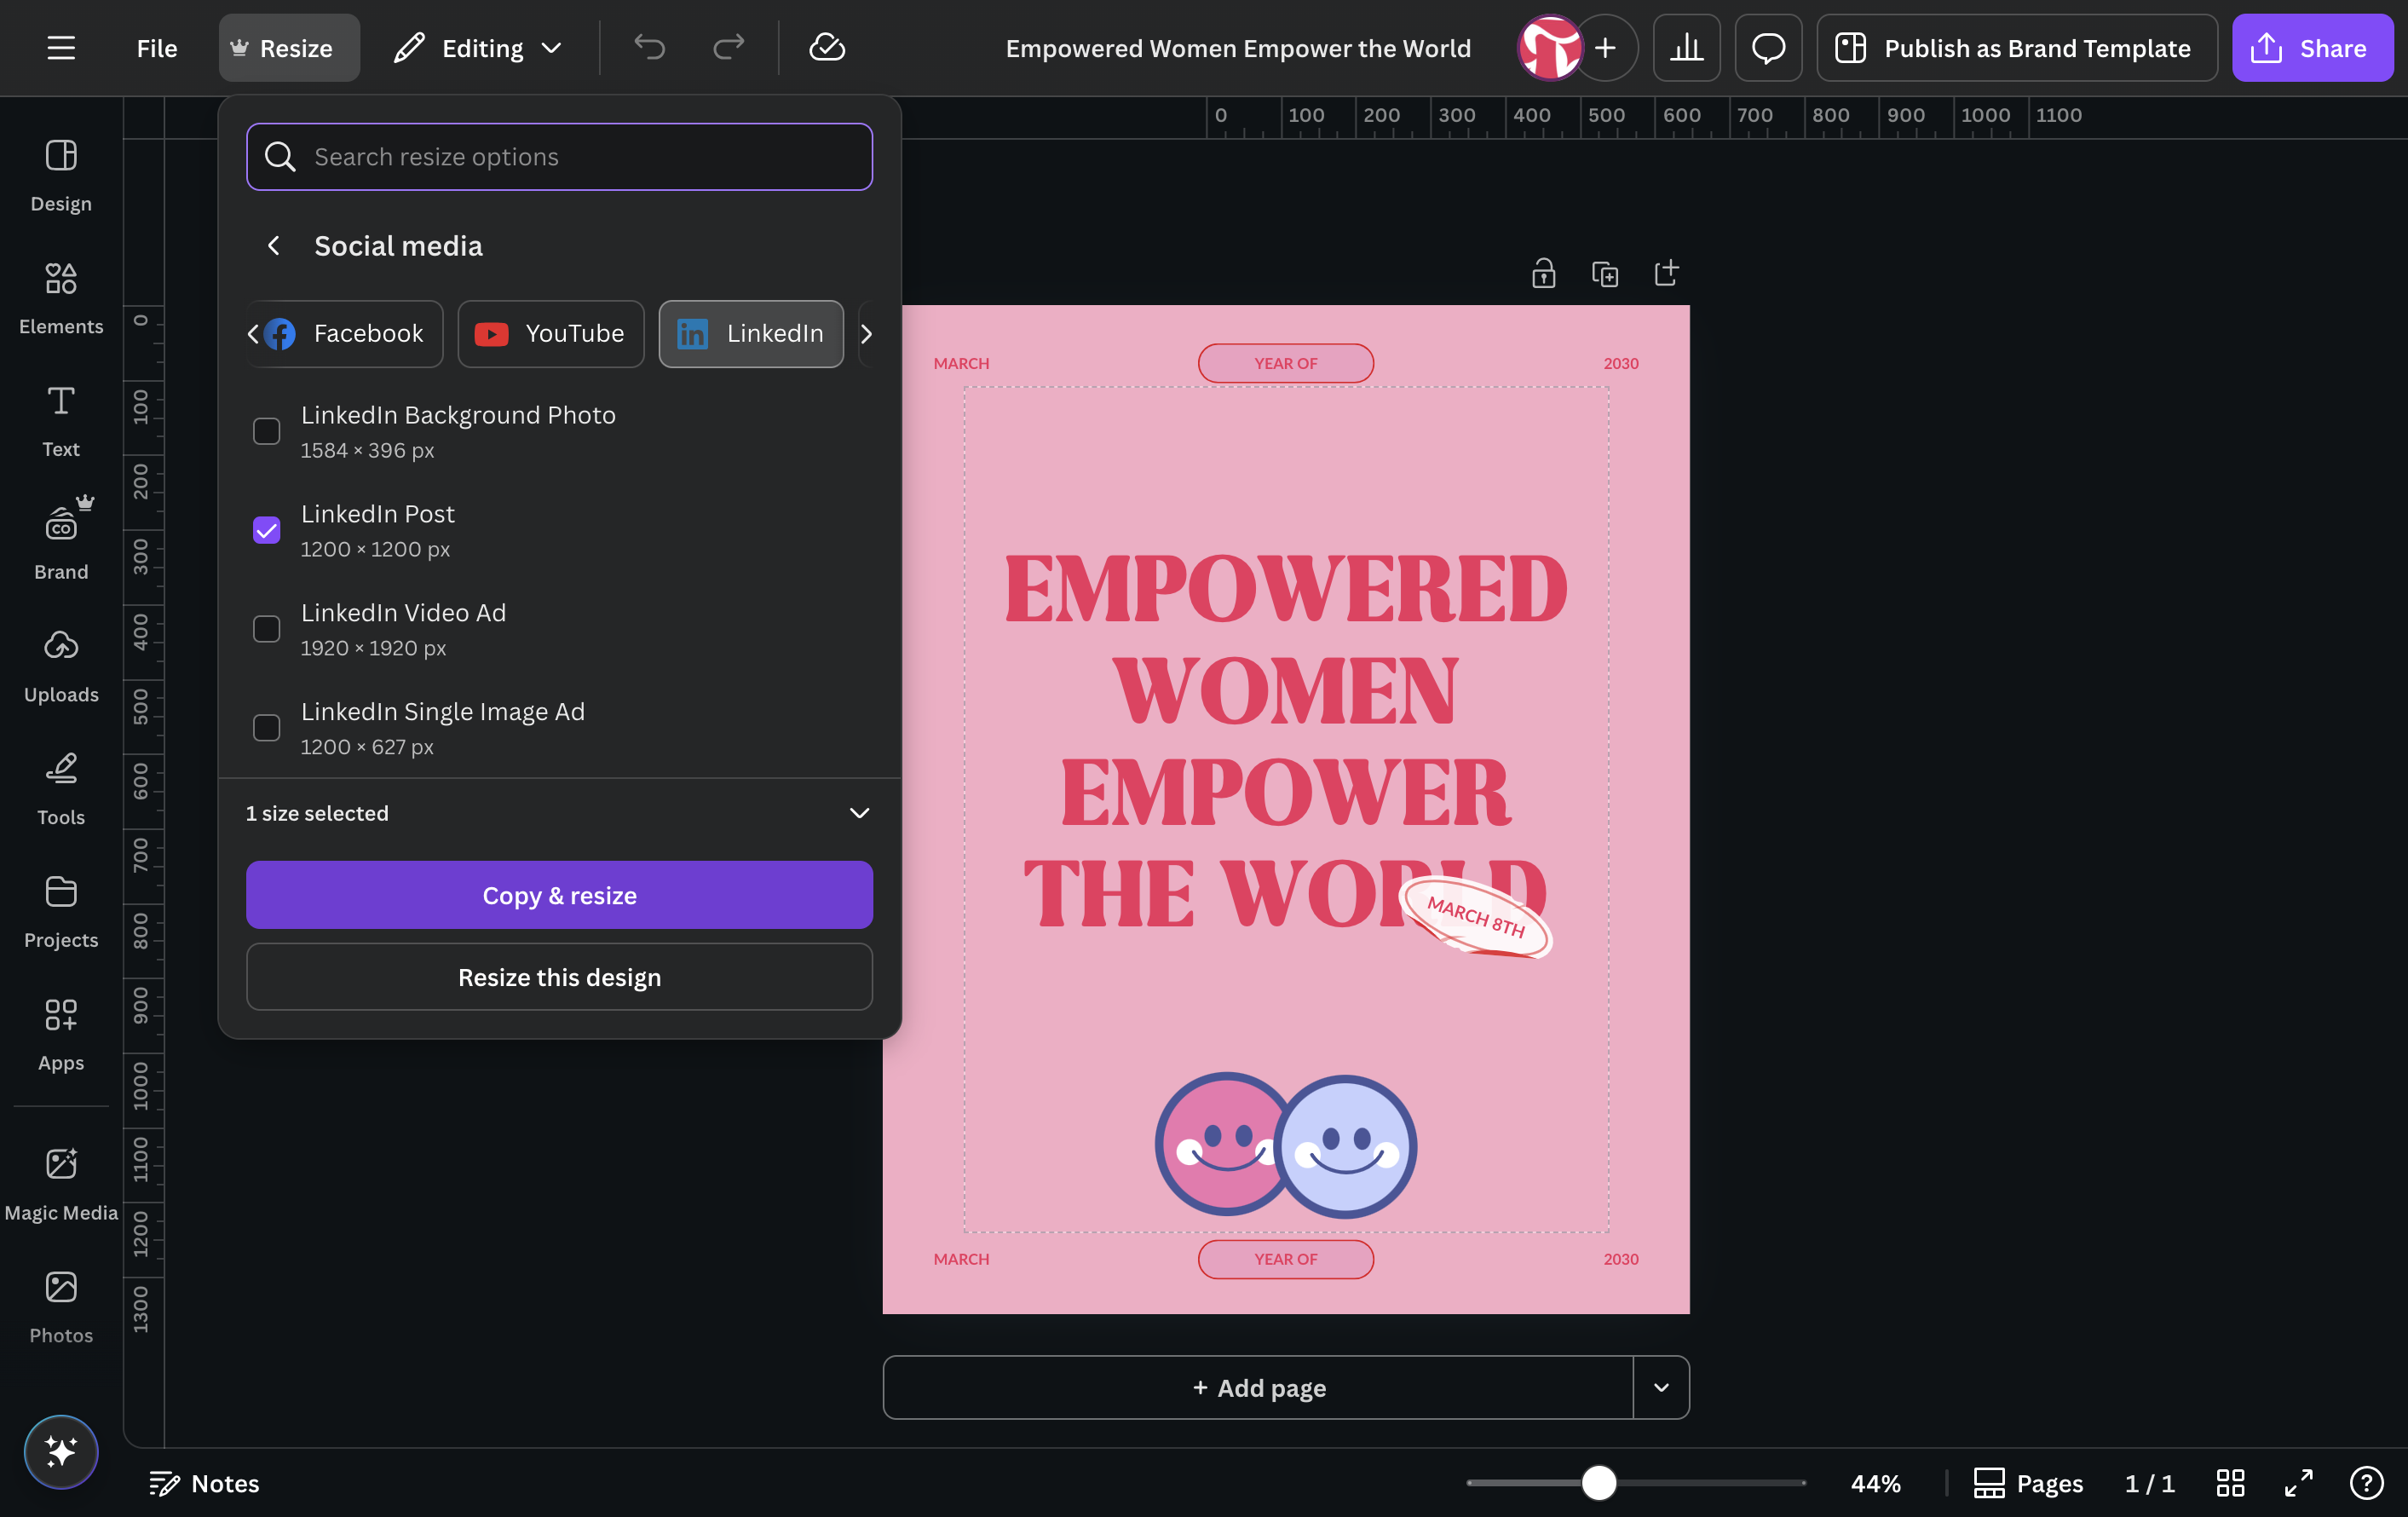Click the add page icon above canvas

tap(1666, 273)
